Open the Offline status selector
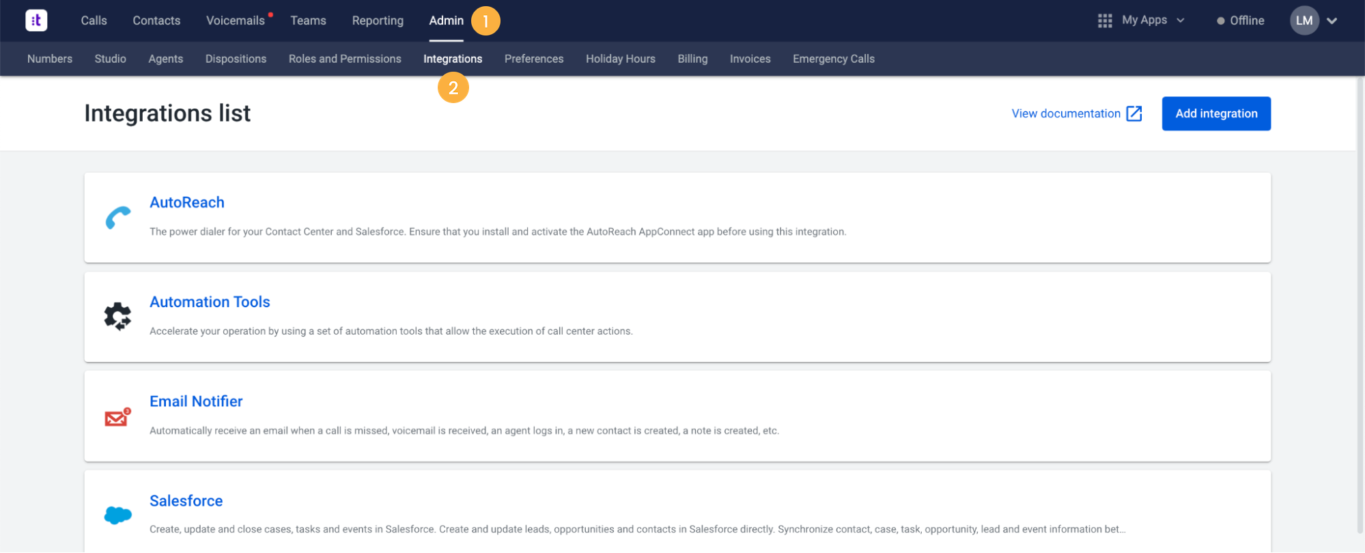This screenshot has height=553, width=1365. (1240, 20)
